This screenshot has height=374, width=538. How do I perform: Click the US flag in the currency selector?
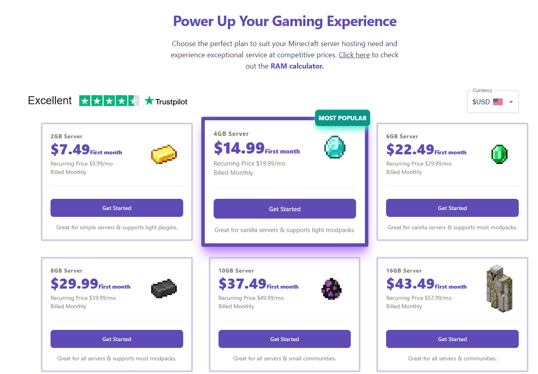point(498,102)
